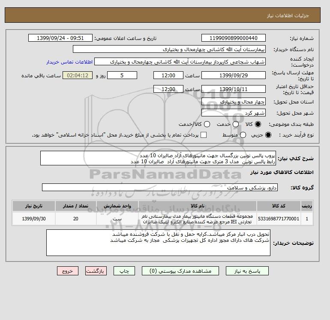Click the گروه کالا label
The width and height of the screenshot is (330, 320).
[302, 188]
